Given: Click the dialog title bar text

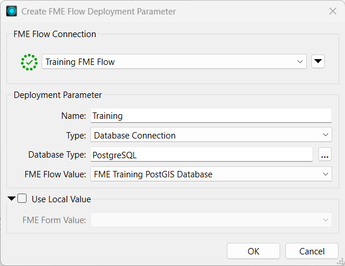Looking at the screenshot, I should point(98,12).
